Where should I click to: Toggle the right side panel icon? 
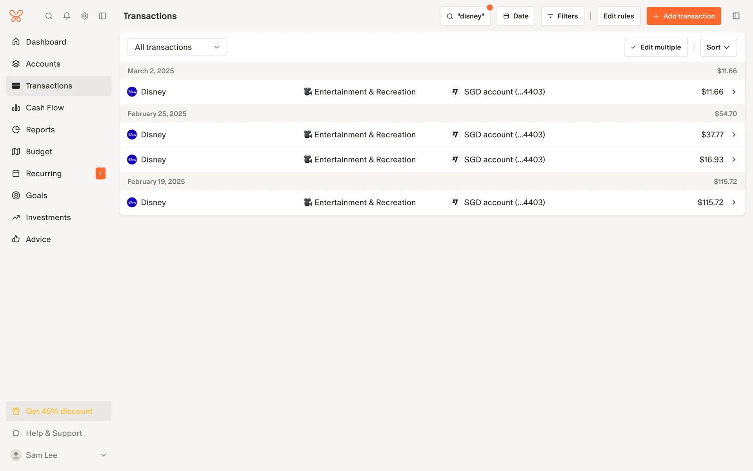[736, 16]
